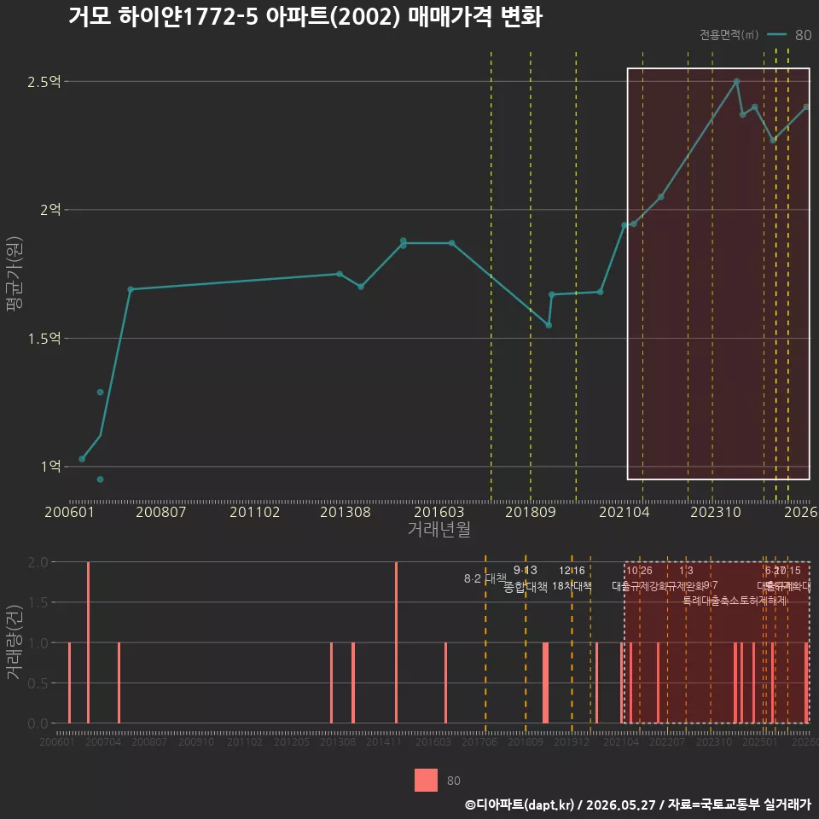Screen dimensions: 819x819
Task: Click the '10·26' policy annotation
Action: click(639, 571)
